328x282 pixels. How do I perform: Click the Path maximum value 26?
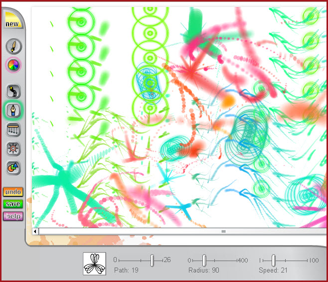click(x=167, y=260)
